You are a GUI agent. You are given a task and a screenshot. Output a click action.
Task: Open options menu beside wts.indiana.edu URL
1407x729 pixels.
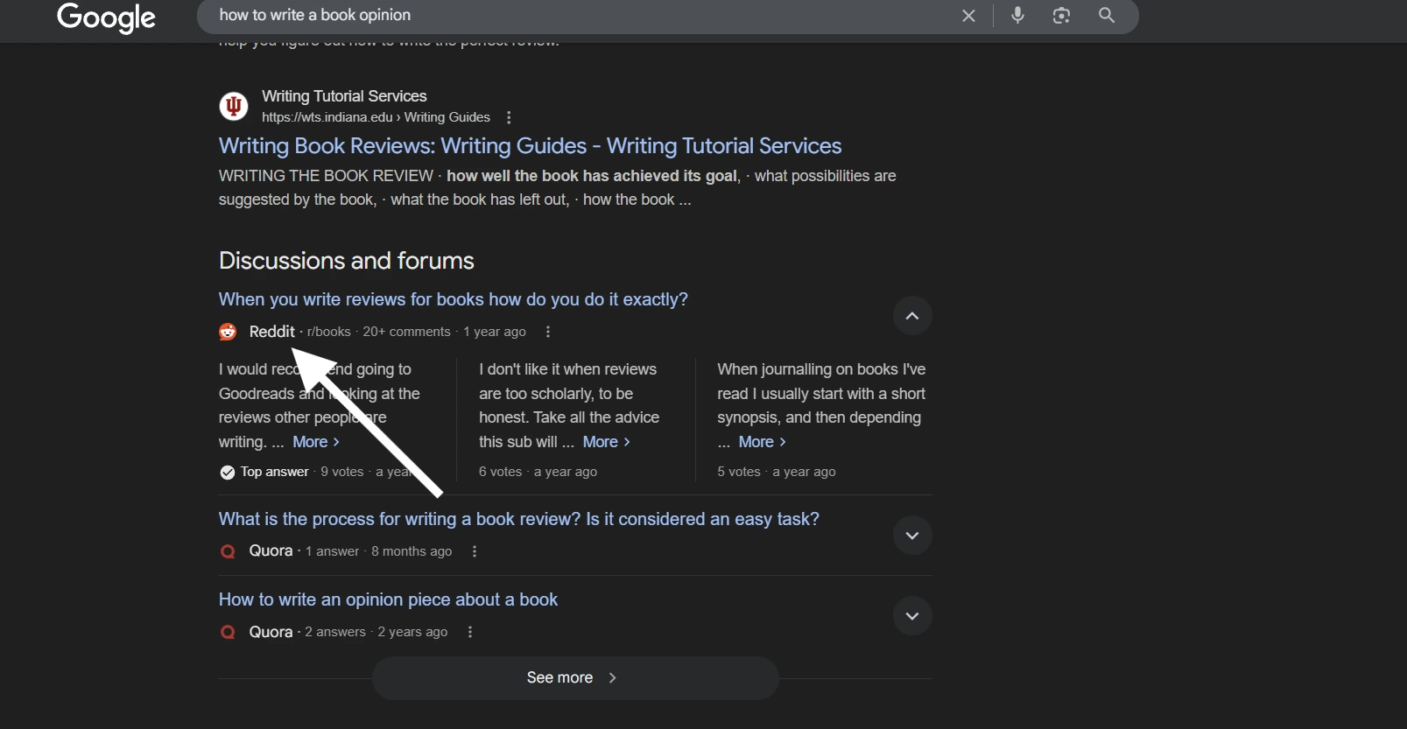(509, 117)
